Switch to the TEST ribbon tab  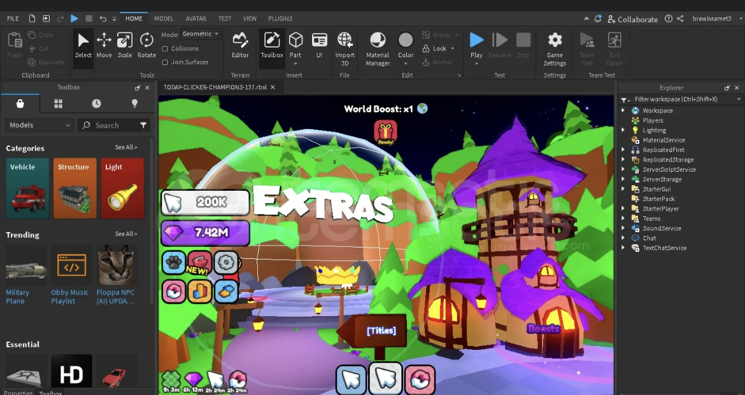[x=224, y=18]
